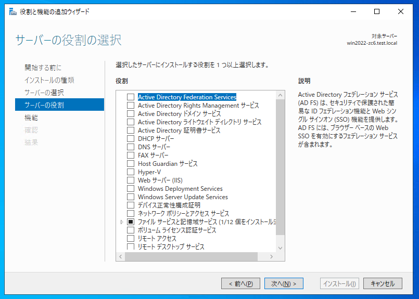Select the DNS サーバー label
This screenshot has height=299, width=419.
(154, 147)
